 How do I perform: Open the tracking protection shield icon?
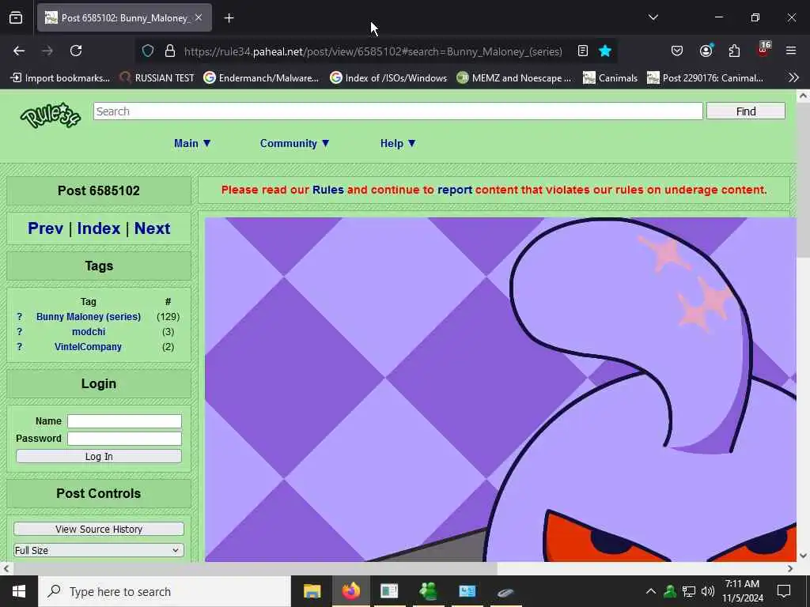(x=148, y=51)
